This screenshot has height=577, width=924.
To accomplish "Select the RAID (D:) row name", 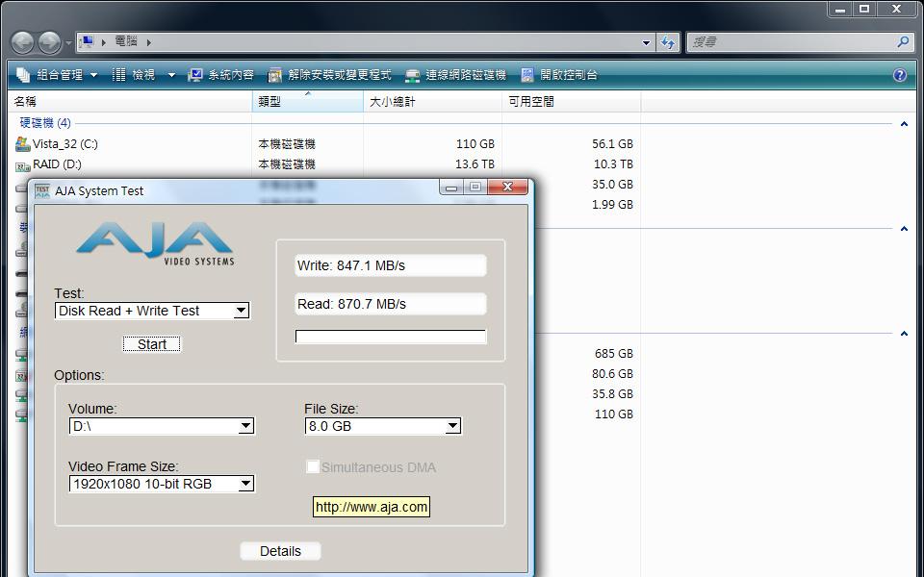I will click(x=57, y=164).
